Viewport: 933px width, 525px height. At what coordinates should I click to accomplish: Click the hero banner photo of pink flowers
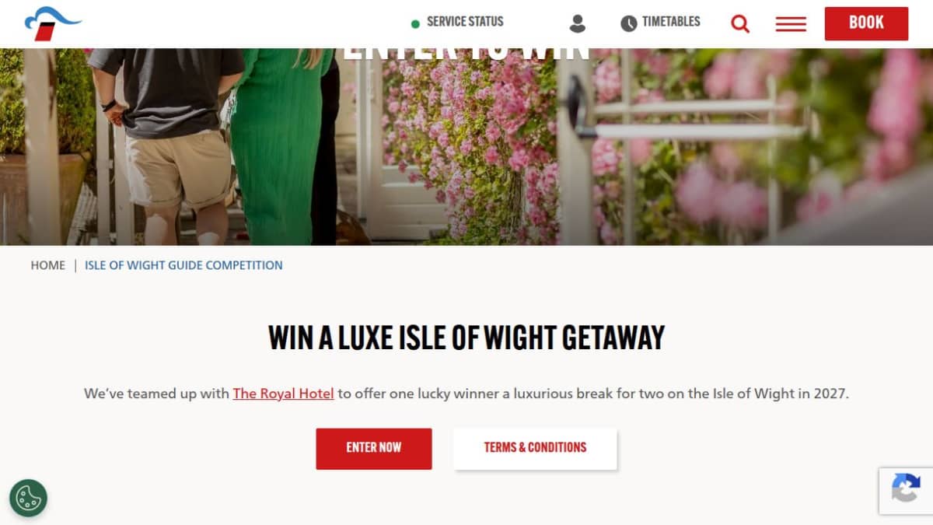coord(466,146)
